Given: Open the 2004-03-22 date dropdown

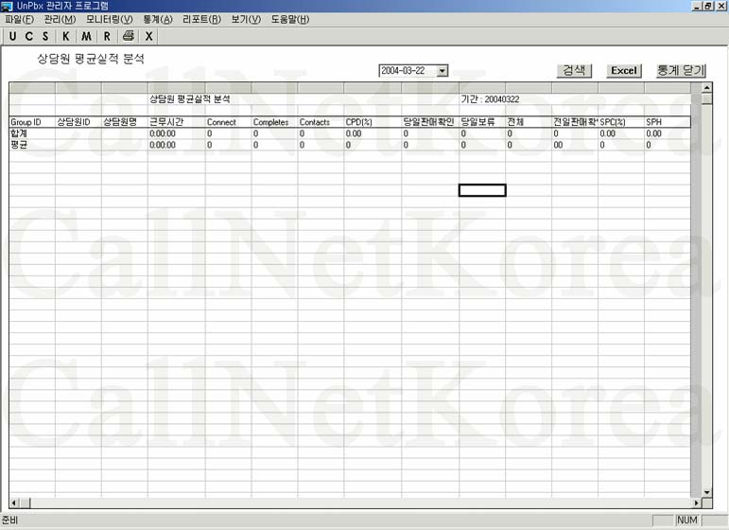Looking at the screenshot, I should [443, 71].
